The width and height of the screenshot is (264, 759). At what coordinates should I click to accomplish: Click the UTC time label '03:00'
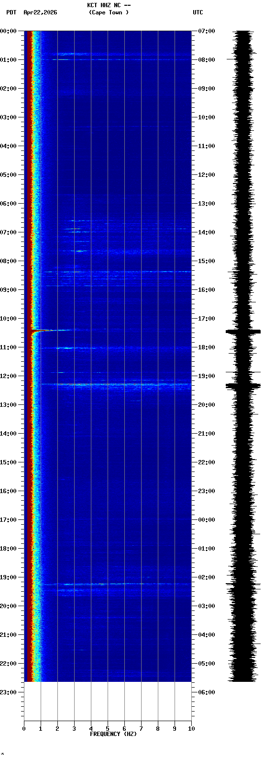[207, 606]
